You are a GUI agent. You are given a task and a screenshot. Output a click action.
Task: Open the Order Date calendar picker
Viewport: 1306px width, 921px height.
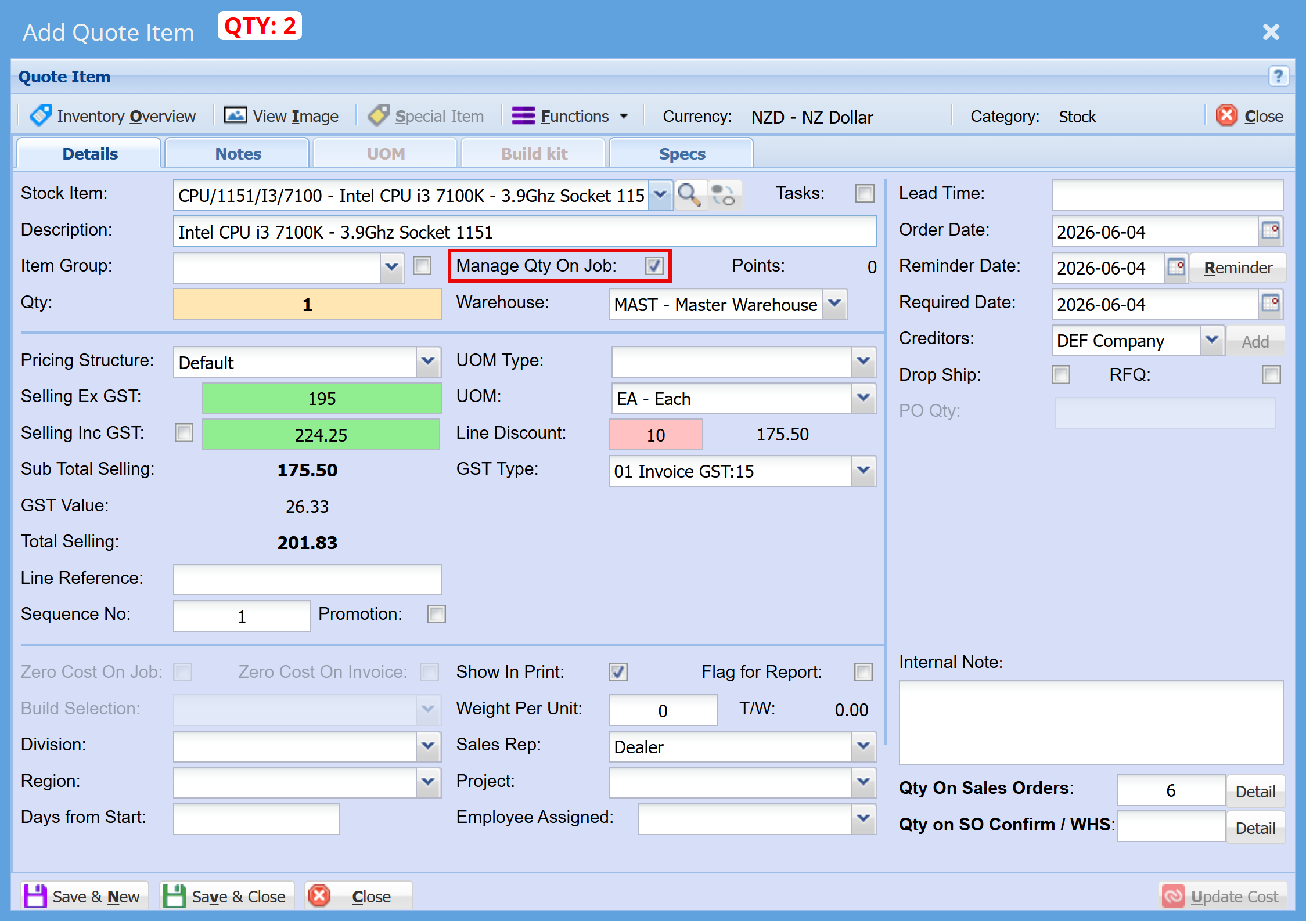(x=1271, y=232)
